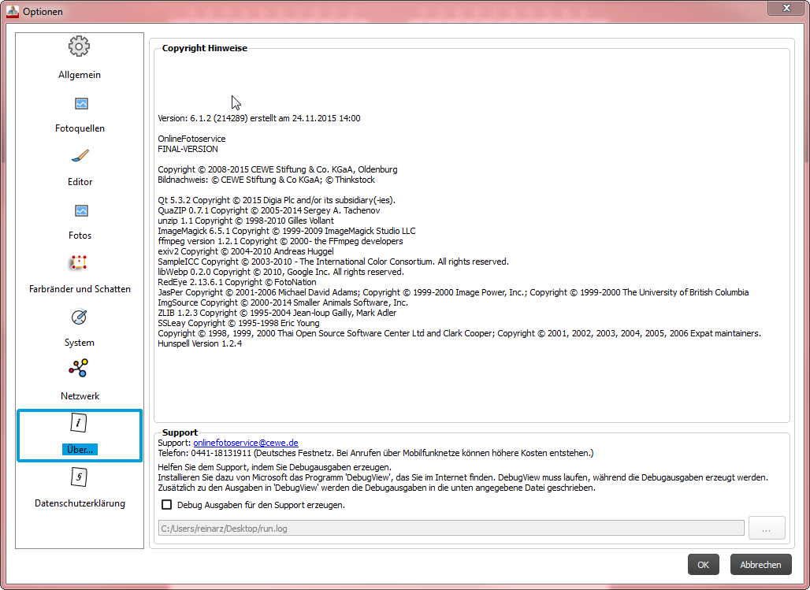The height and width of the screenshot is (590, 810).
Task: Select the System compass icon
Action: 79,317
